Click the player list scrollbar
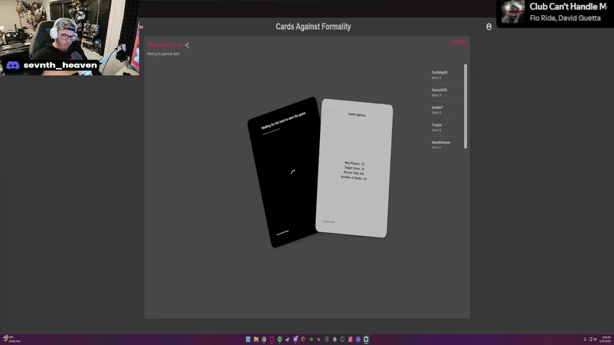Screen dimensions: 614x345 coord(465,106)
